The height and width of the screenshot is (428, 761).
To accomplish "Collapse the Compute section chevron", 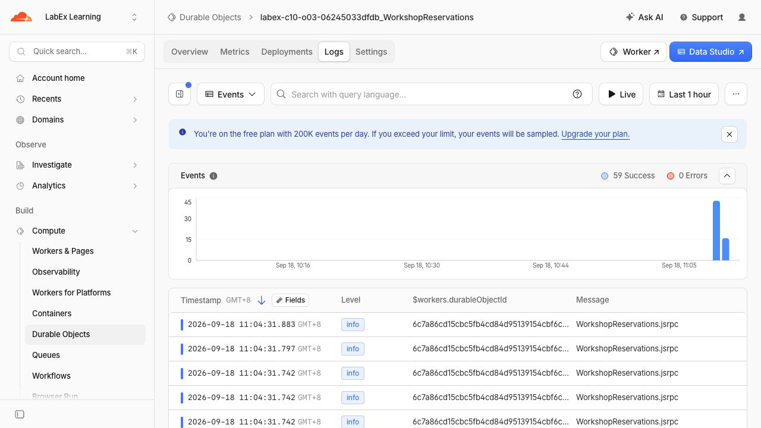I will [135, 231].
